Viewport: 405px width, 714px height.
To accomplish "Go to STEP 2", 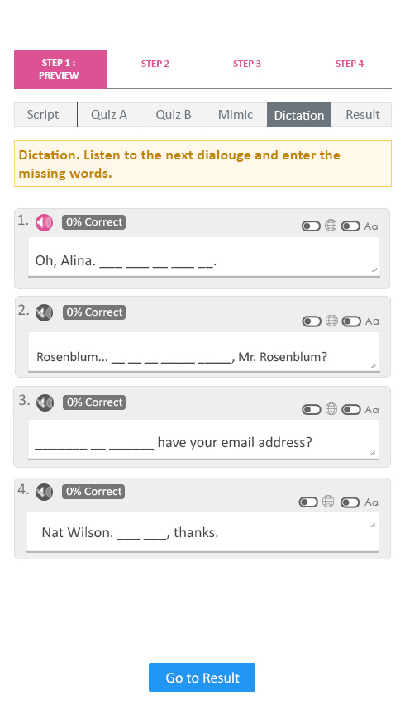I will 155,64.
